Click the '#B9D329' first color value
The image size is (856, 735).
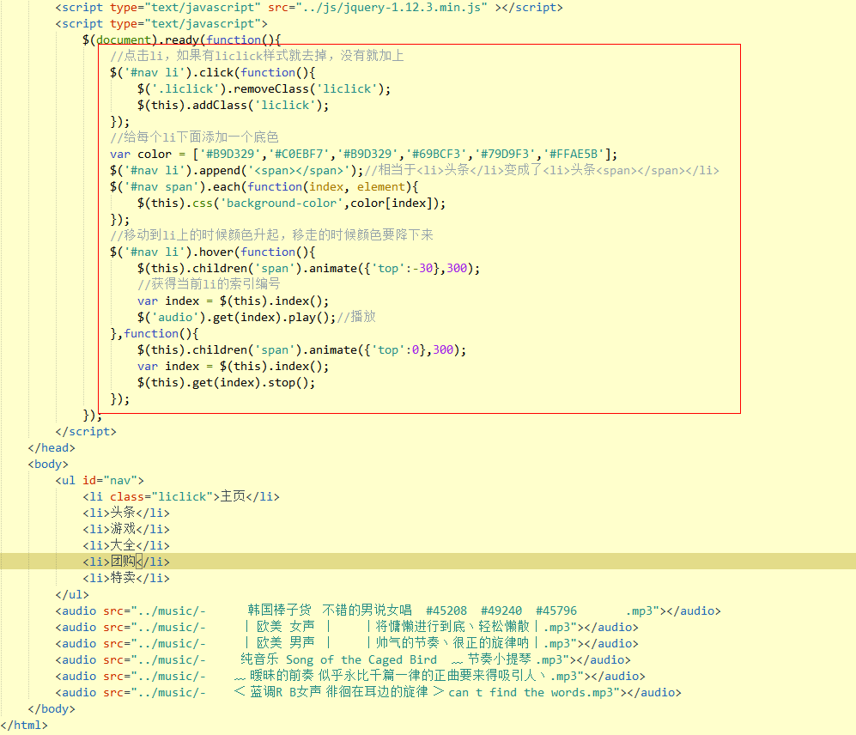pyautogui.click(x=230, y=154)
